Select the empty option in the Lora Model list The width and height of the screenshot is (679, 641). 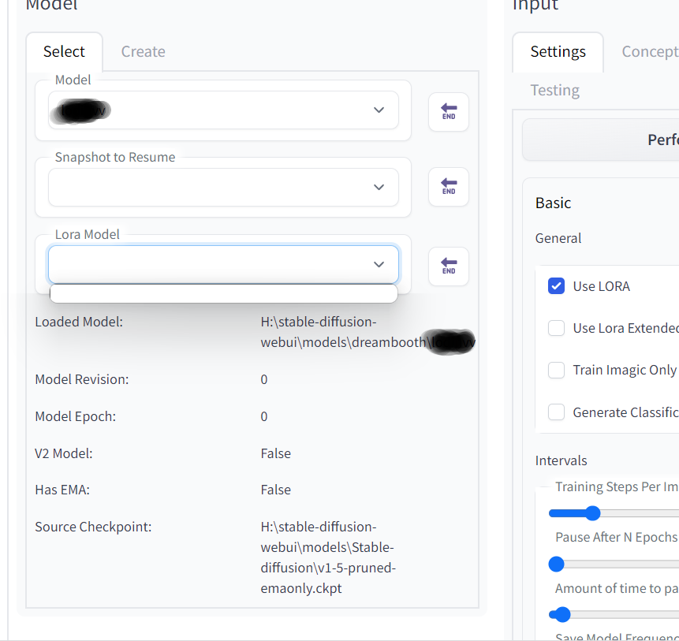point(223,293)
